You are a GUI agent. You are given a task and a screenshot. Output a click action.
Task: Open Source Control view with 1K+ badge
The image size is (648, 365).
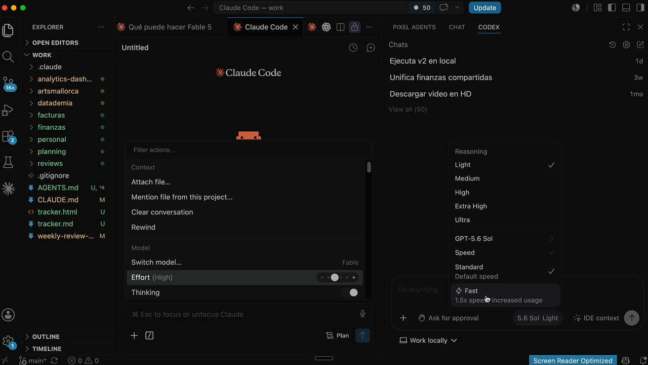[9, 84]
